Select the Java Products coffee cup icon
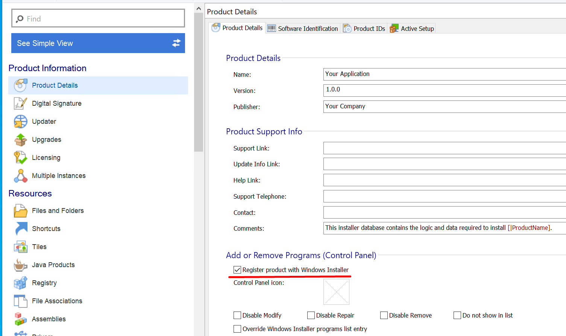 [20, 265]
